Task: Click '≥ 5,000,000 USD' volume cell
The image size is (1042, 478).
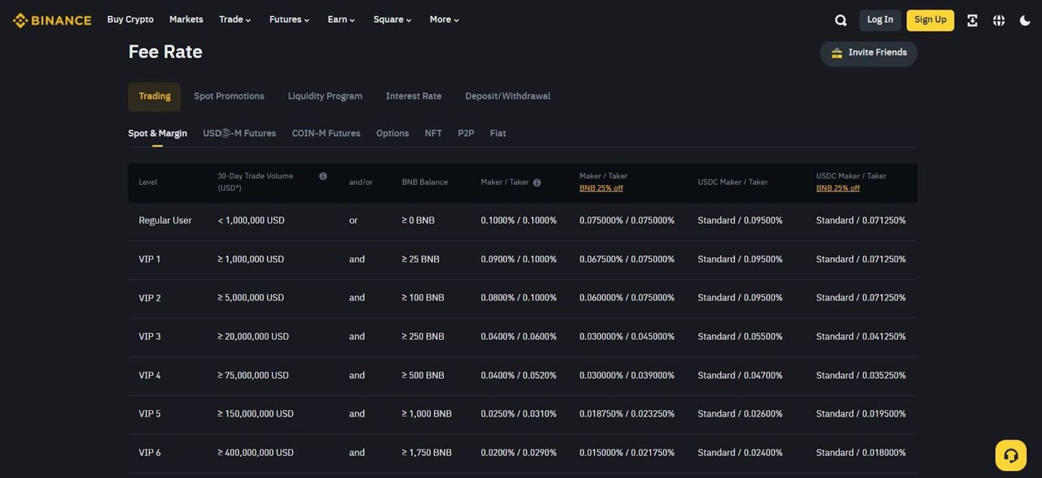Action: 251,298
